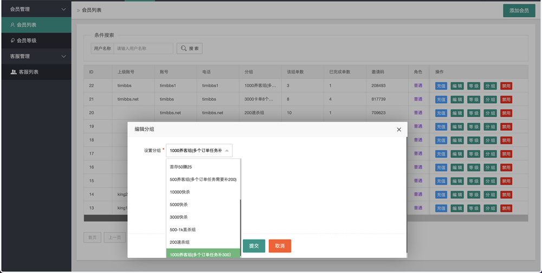Click the 添加会员 button

point(519,10)
